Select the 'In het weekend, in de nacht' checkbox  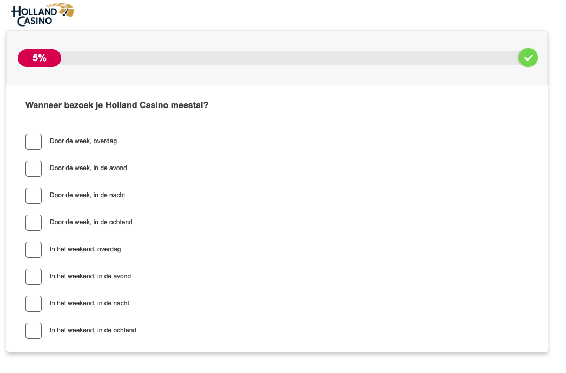coord(34,304)
